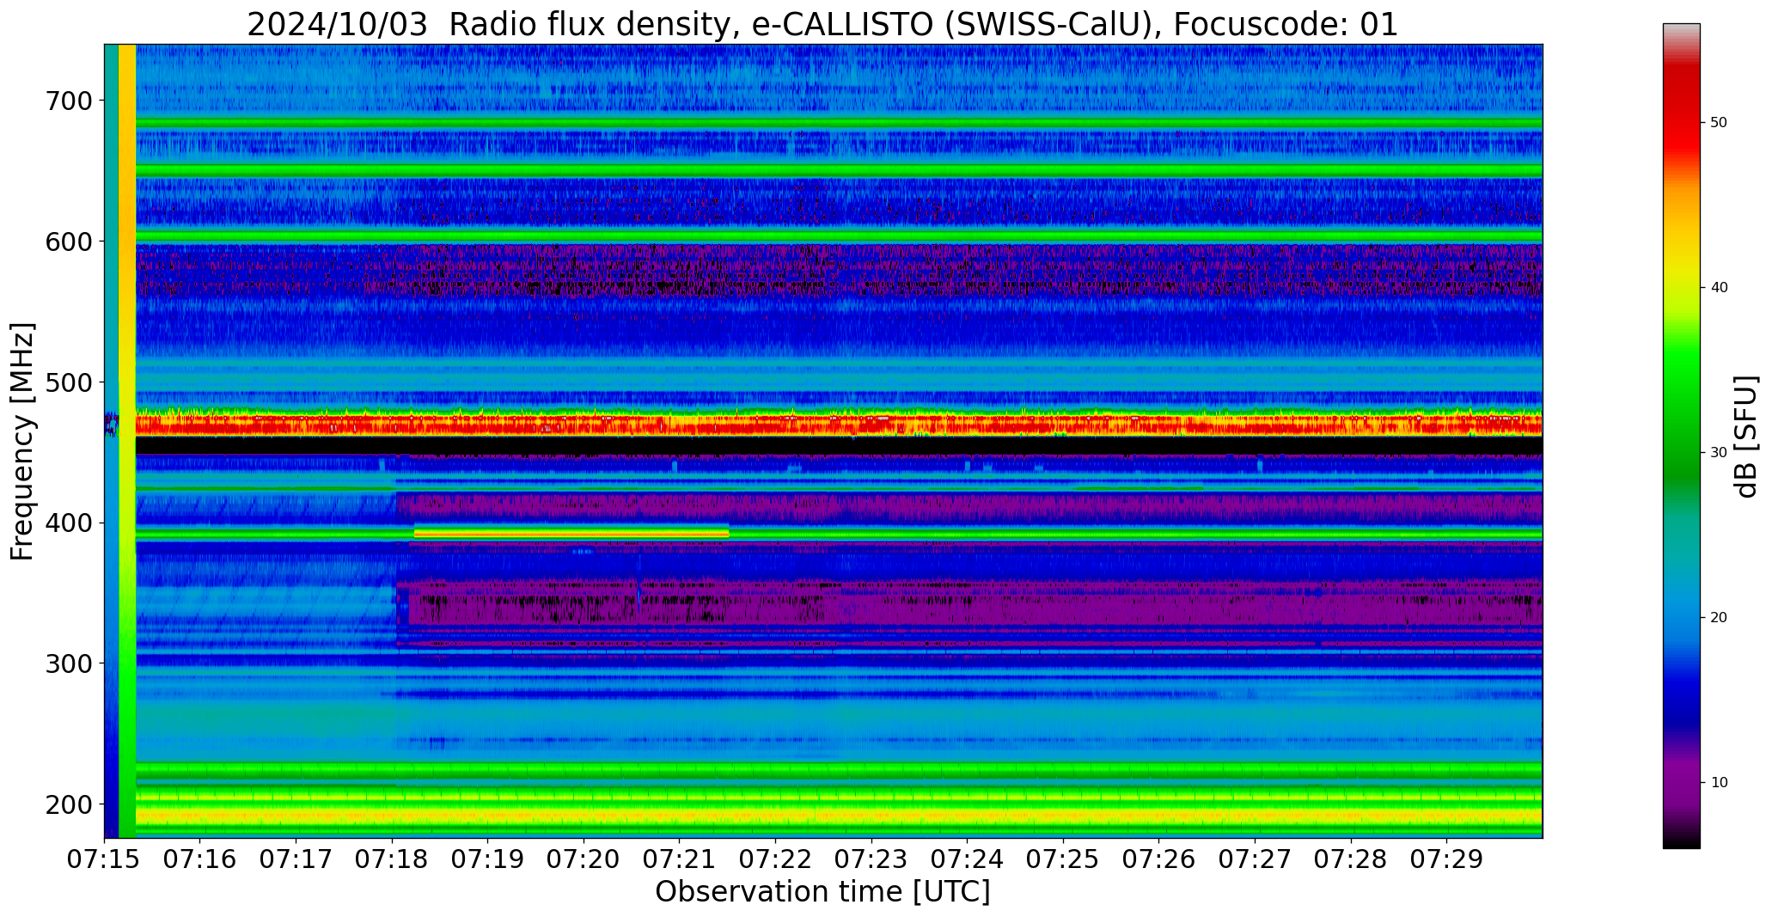
Task: Click the yellow-orange vertical stripe at 07:15
Action: coord(127,441)
